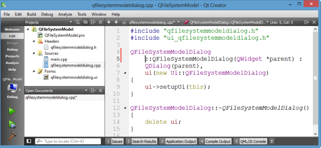Fold code at line 7
The width and height of the screenshot is (321, 148).
tap(125, 73)
